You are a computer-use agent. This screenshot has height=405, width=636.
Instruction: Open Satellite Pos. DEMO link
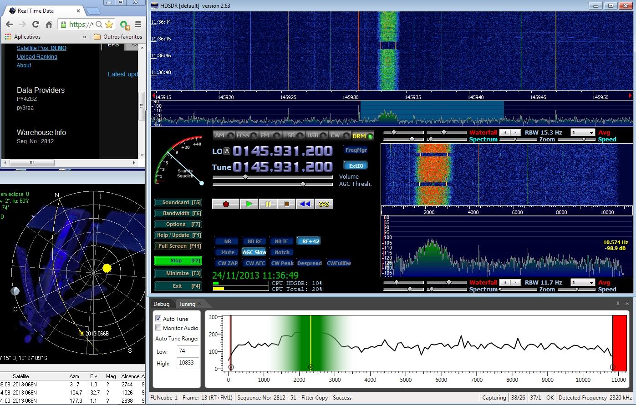(41, 48)
